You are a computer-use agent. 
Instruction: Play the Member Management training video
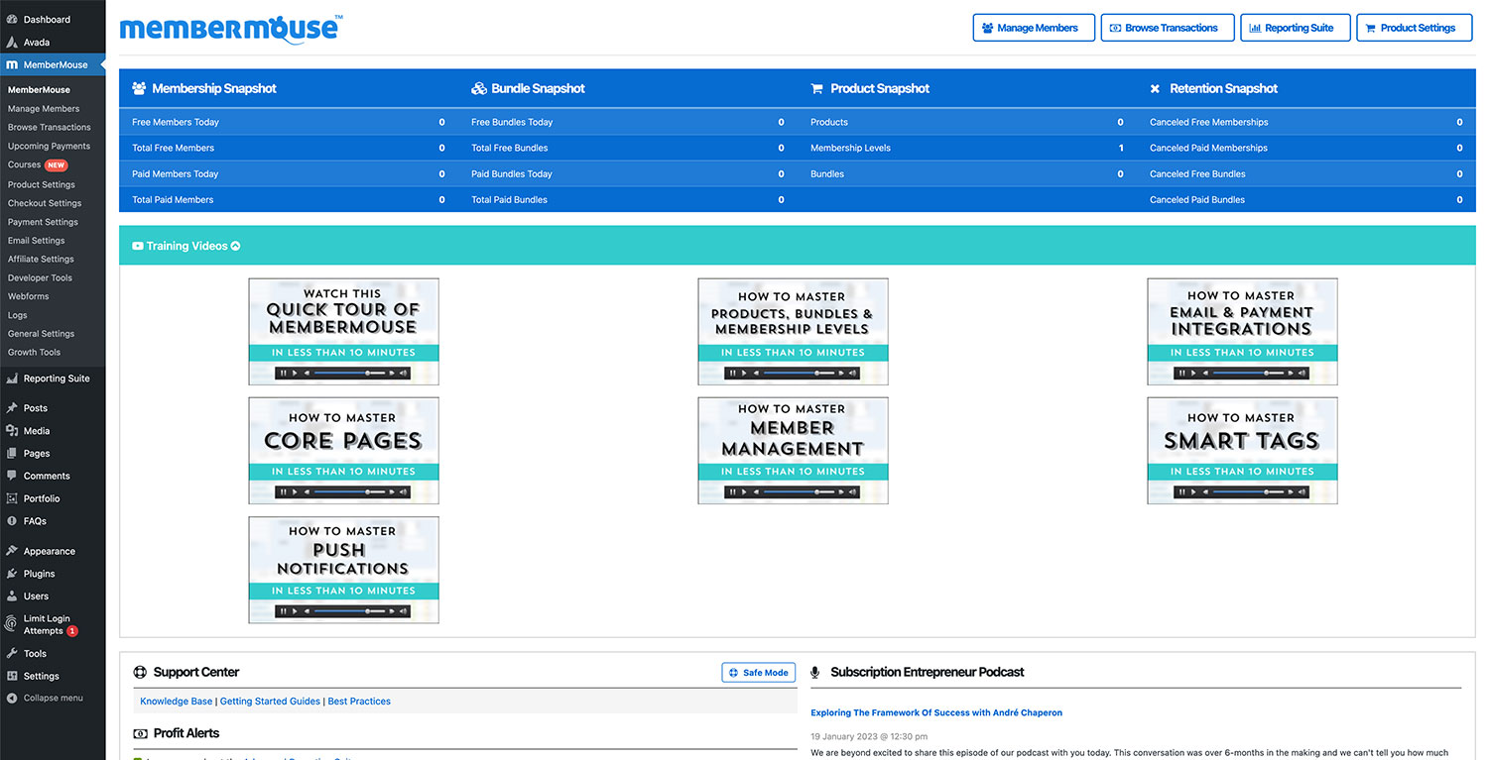[x=793, y=450]
